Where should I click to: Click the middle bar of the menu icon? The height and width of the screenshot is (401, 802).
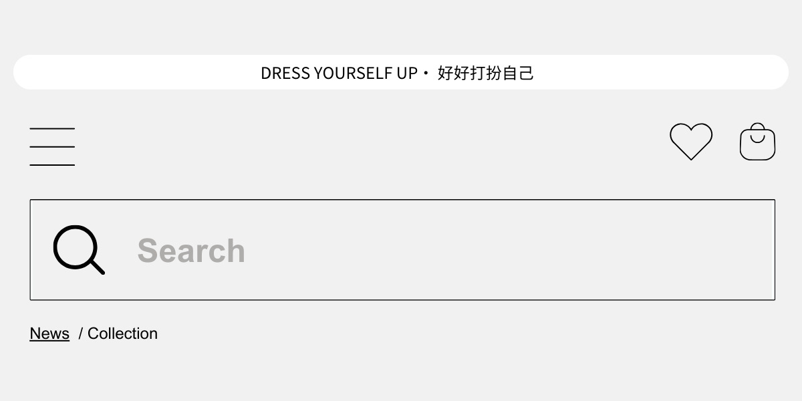pyautogui.click(x=52, y=146)
